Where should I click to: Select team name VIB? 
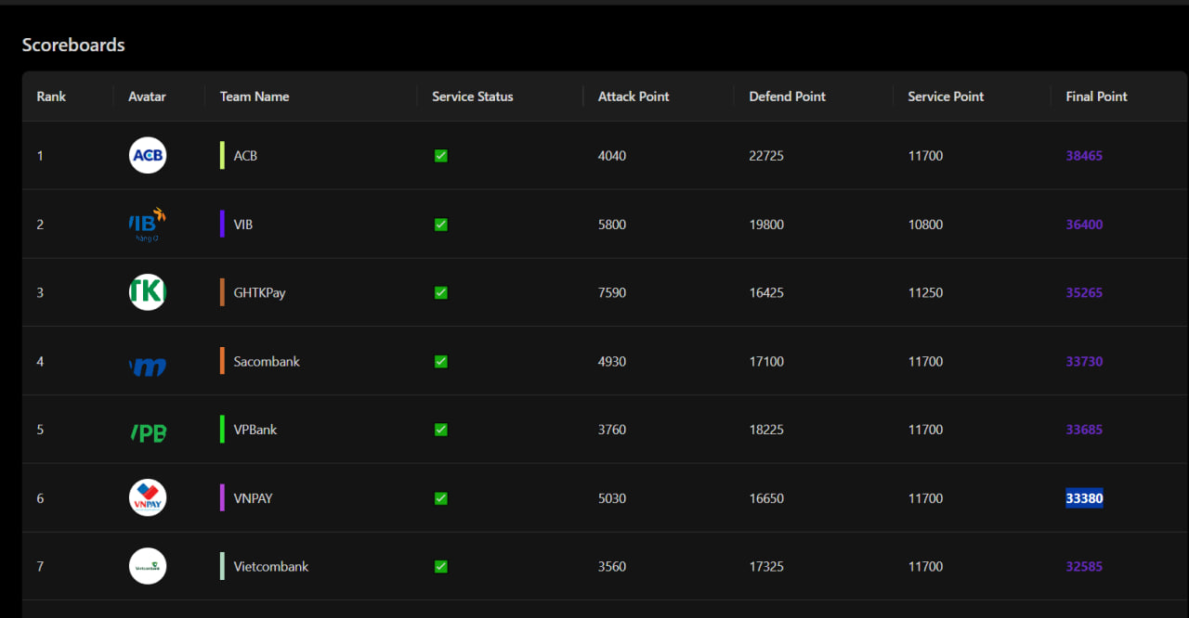(x=243, y=225)
